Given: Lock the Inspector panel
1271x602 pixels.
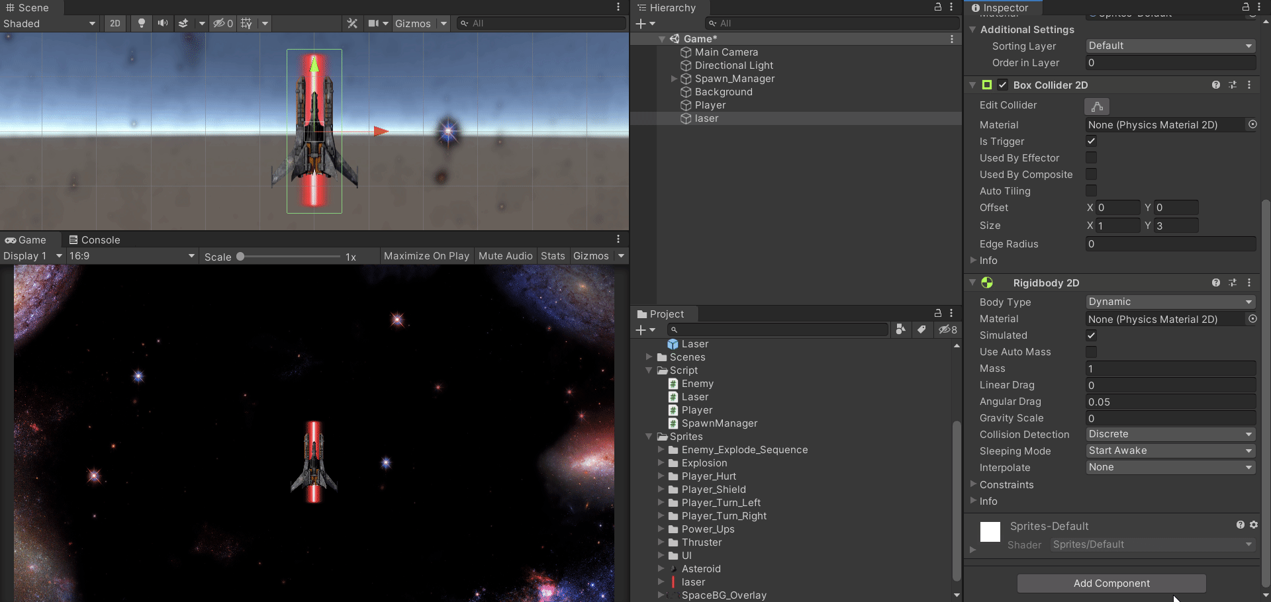Looking at the screenshot, I should click(1245, 7).
